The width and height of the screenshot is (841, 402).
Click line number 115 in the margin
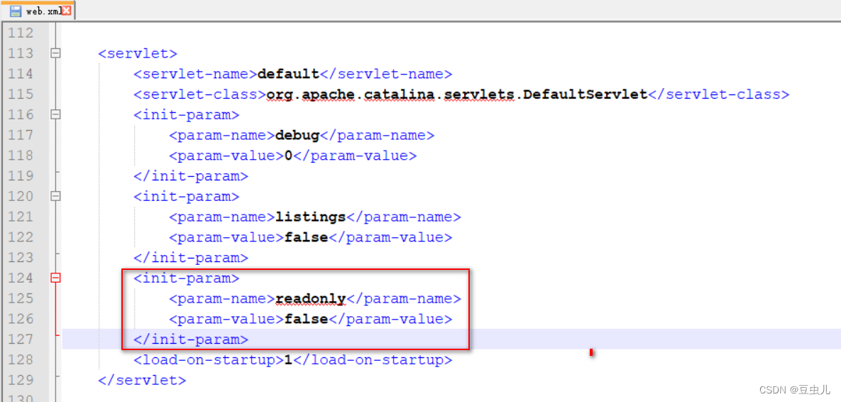(21, 94)
